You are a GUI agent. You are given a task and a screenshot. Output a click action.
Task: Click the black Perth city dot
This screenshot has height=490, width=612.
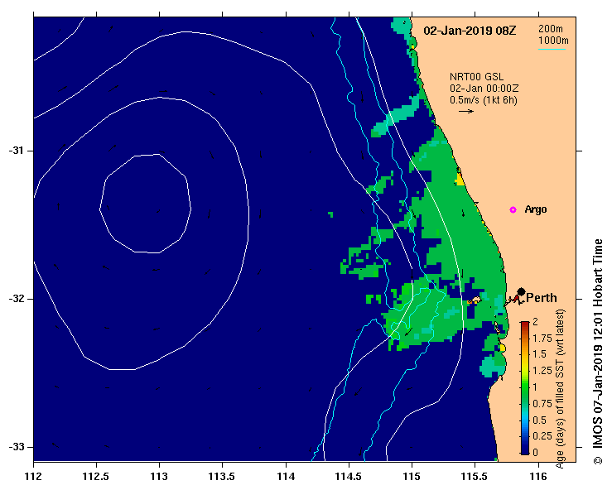click(521, 292)
